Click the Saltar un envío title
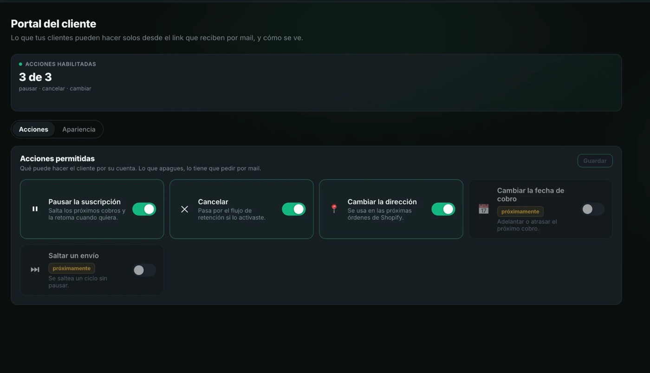Screen dimensions: 650x373 coord(73,255)
